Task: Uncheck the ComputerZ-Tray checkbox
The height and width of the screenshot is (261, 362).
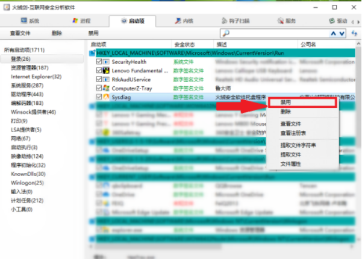Action: (99, 88)
